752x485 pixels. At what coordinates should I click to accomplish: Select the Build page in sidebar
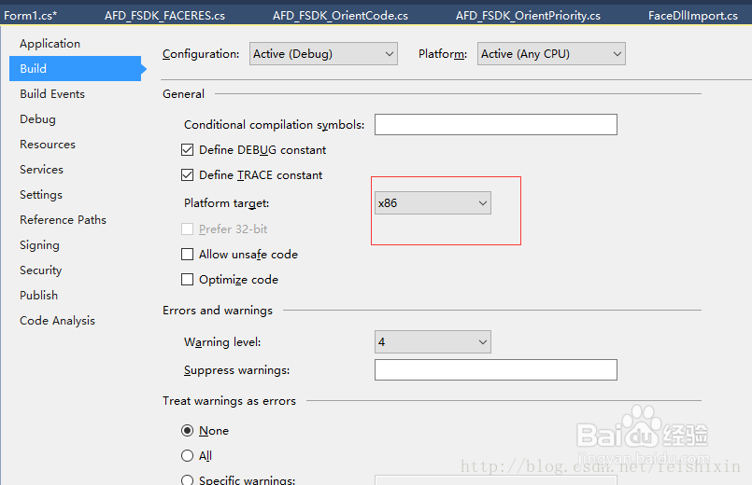pos(76,68)
